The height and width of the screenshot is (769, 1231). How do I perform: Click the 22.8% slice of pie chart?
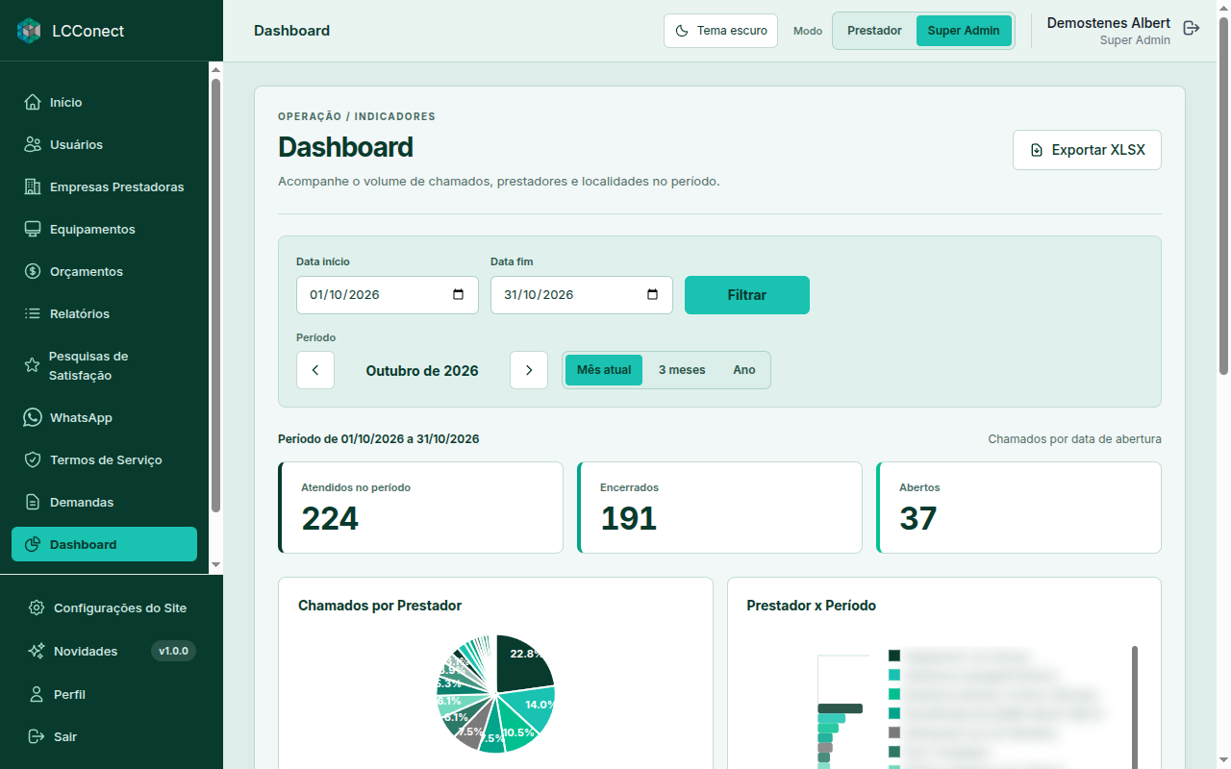tap(525, 663)
